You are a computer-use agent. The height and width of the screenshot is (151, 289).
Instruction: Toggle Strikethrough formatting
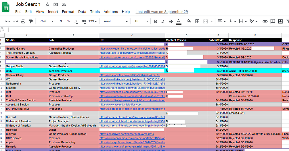(x=171, y=21)
